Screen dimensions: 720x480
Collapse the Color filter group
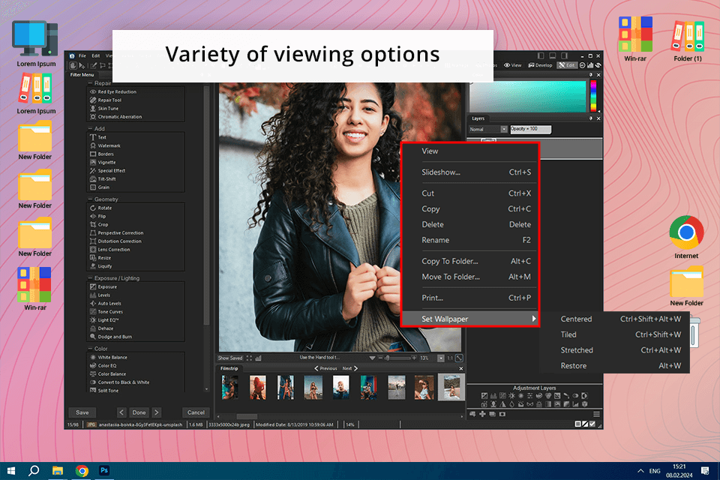[90, 349]
